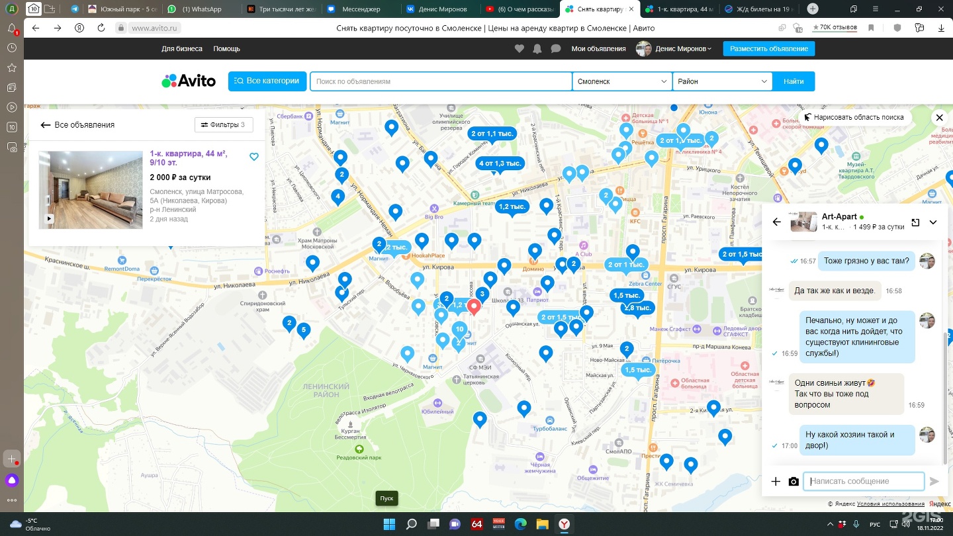Go back in the Art-Apart chat
953x536 pixels.
pos(777,222)
